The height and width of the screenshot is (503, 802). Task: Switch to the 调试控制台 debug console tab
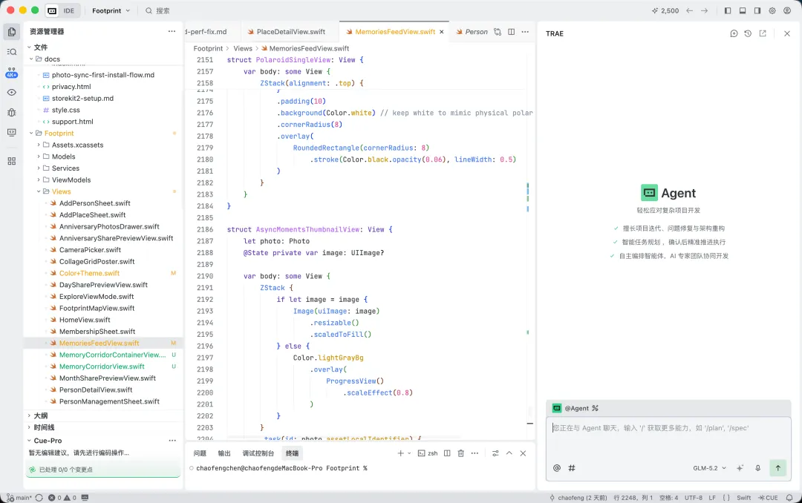[x=258, y=453]
